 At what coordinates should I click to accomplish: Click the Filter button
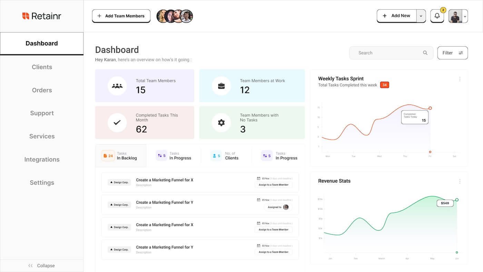tap(452, 53)
